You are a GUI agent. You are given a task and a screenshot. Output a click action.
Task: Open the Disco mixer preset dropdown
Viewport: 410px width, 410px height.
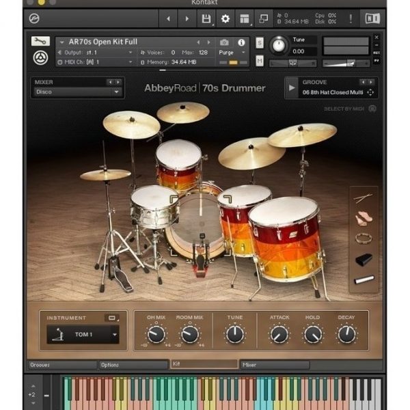click(x=77, y=92)
